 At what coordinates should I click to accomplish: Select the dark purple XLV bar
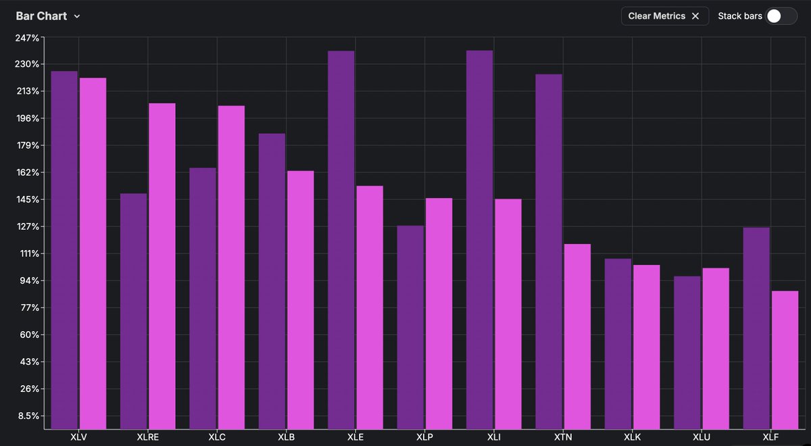point(64,250)
